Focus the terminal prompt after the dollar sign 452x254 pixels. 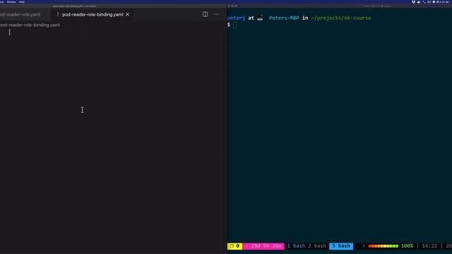[234, 25]
